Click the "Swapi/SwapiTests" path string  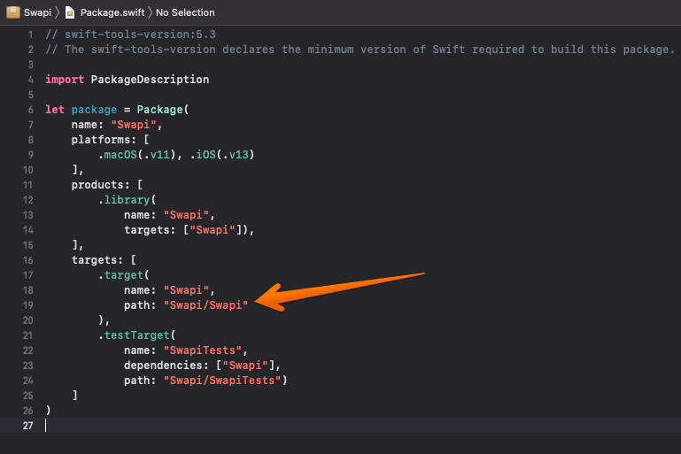coord(222,381)
